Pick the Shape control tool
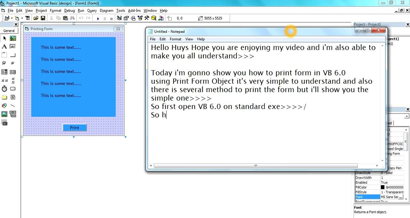Image resolution: width=410 pixels, height=218 pixels. point(4,105)
